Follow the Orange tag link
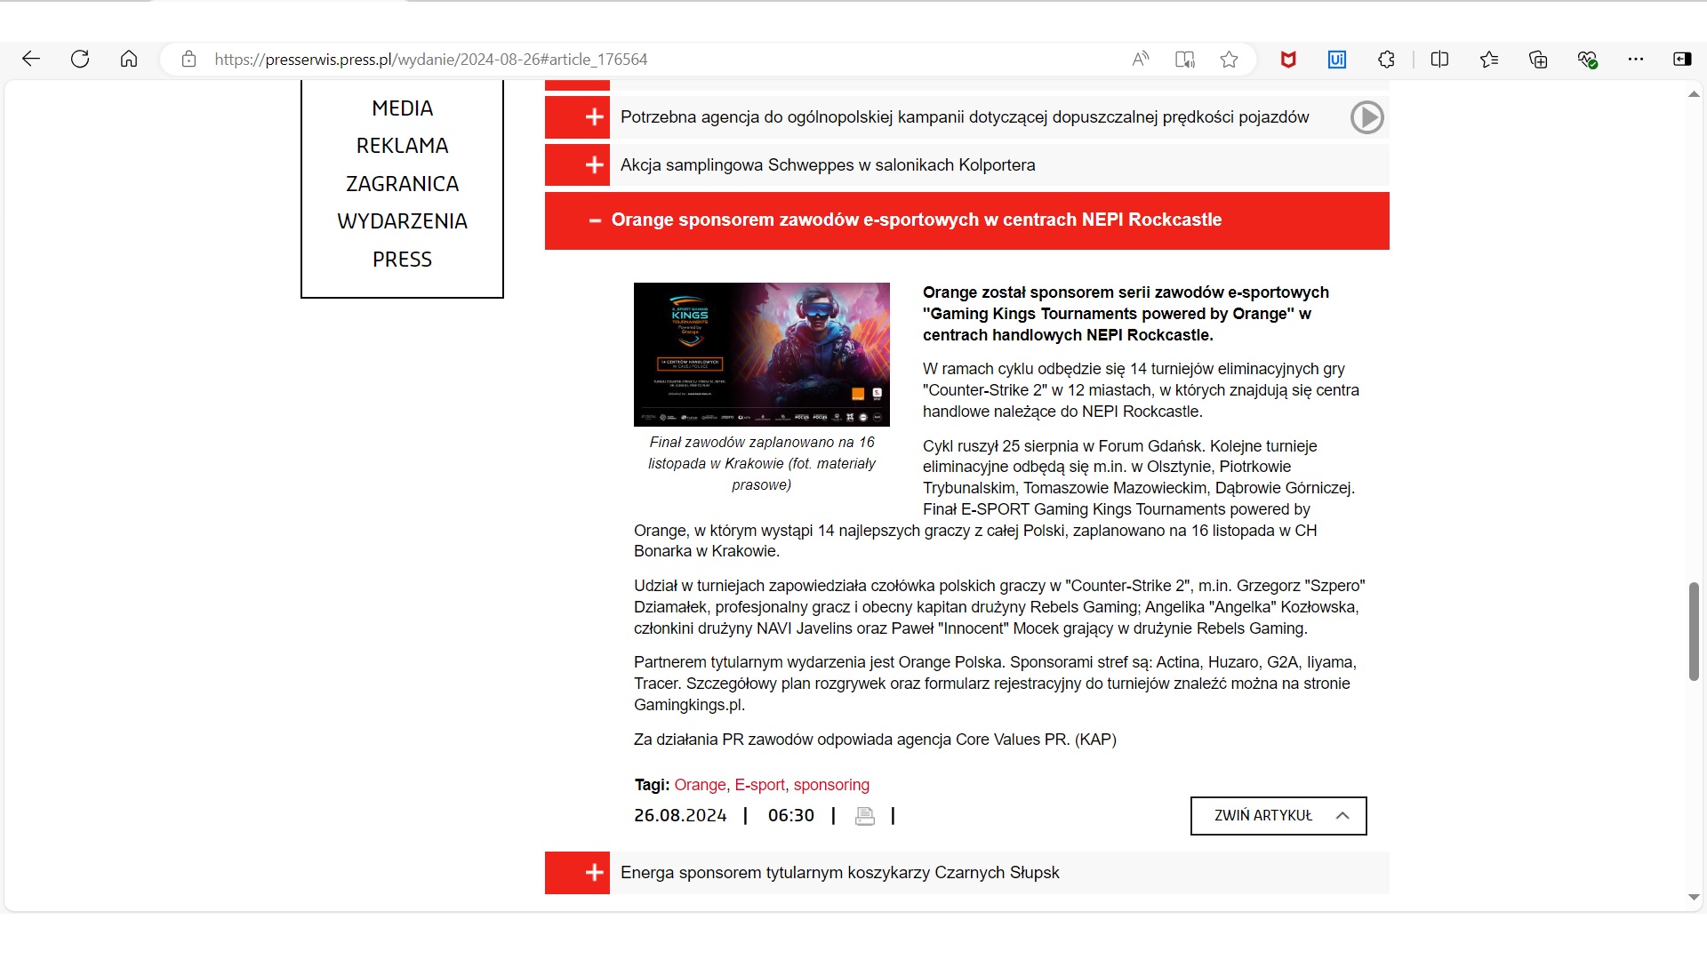The width and height of the screenshot is (1707, 960). 700,785
